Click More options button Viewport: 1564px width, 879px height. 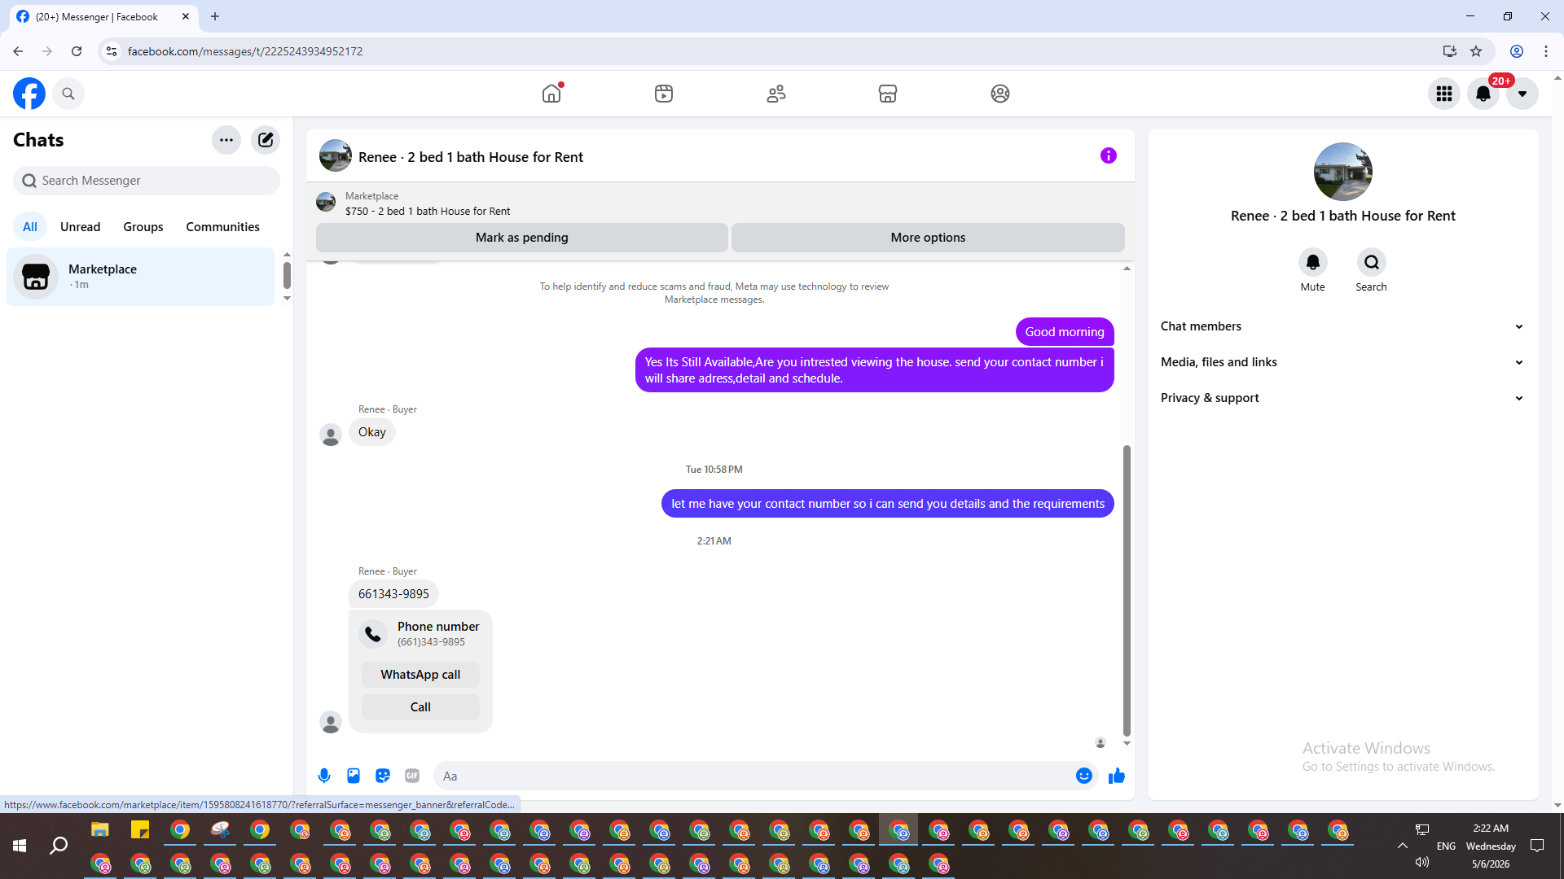[x=928, y=238]
